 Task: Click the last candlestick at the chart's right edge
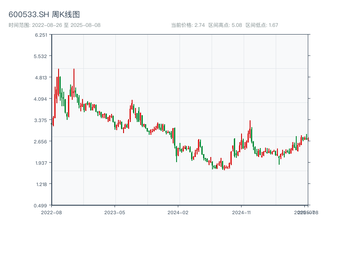point(308,139)
